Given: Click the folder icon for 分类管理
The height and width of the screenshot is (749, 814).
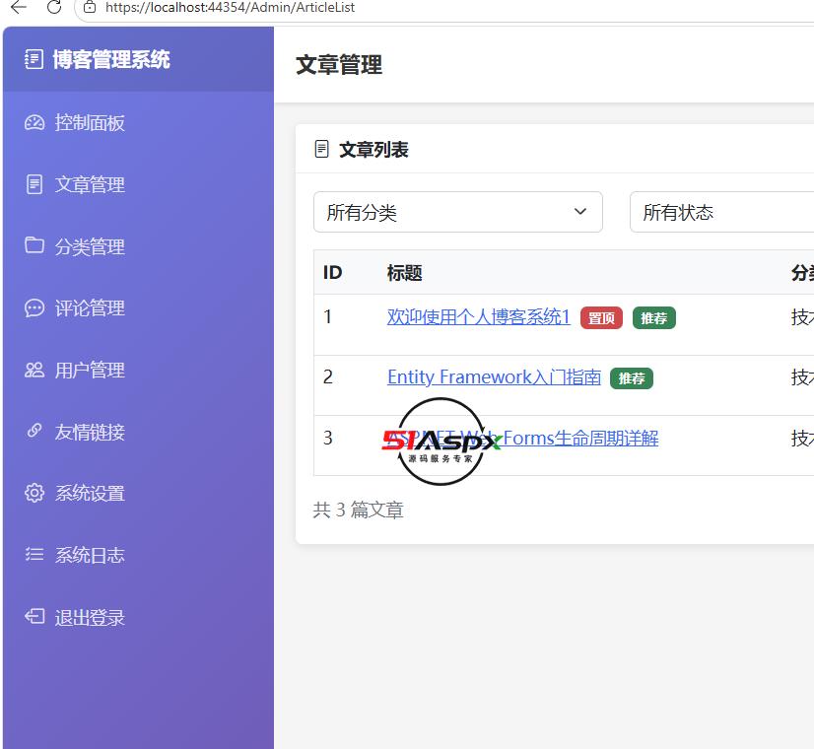Looking at the screenshot, I should click(x=34, y=245).
